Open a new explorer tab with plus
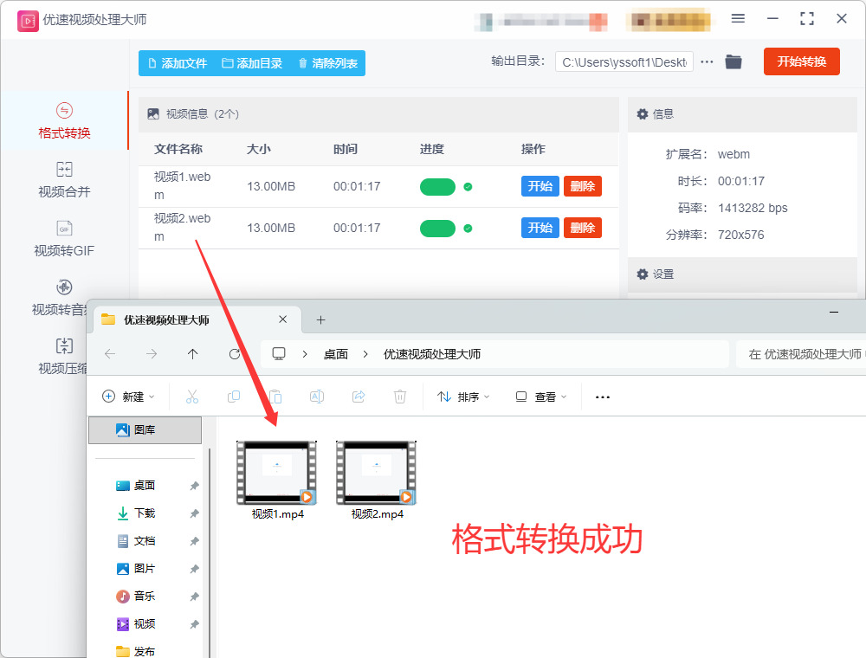This screenshot has width=866, height=658. (x=321, y=319)
